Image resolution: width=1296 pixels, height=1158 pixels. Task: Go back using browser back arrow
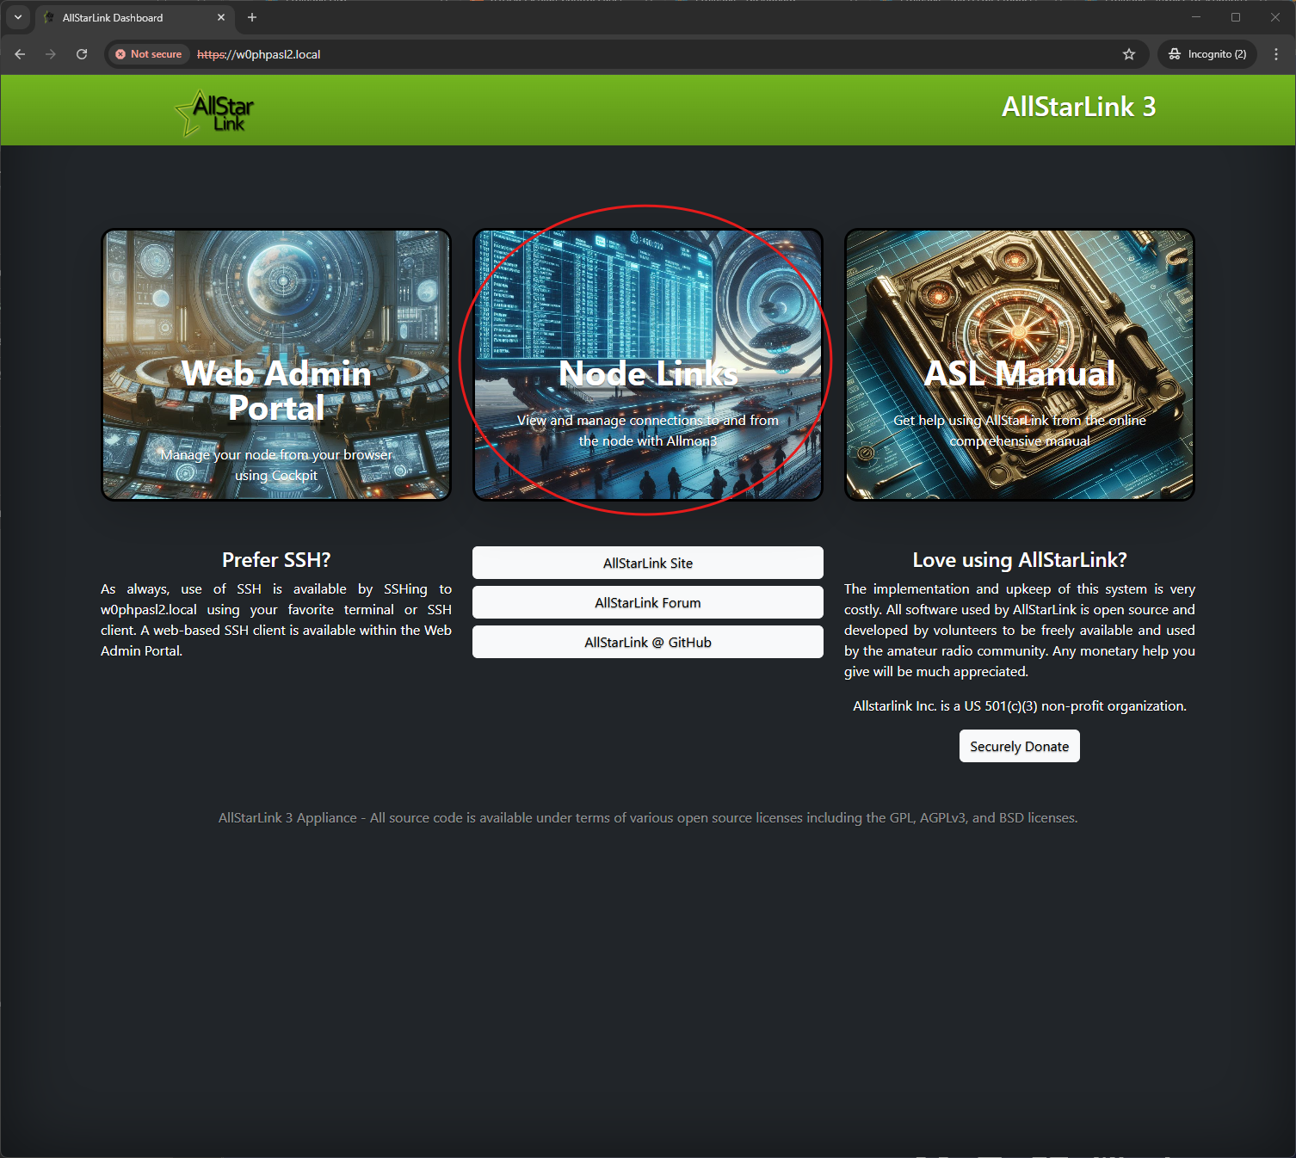(20, 54)
